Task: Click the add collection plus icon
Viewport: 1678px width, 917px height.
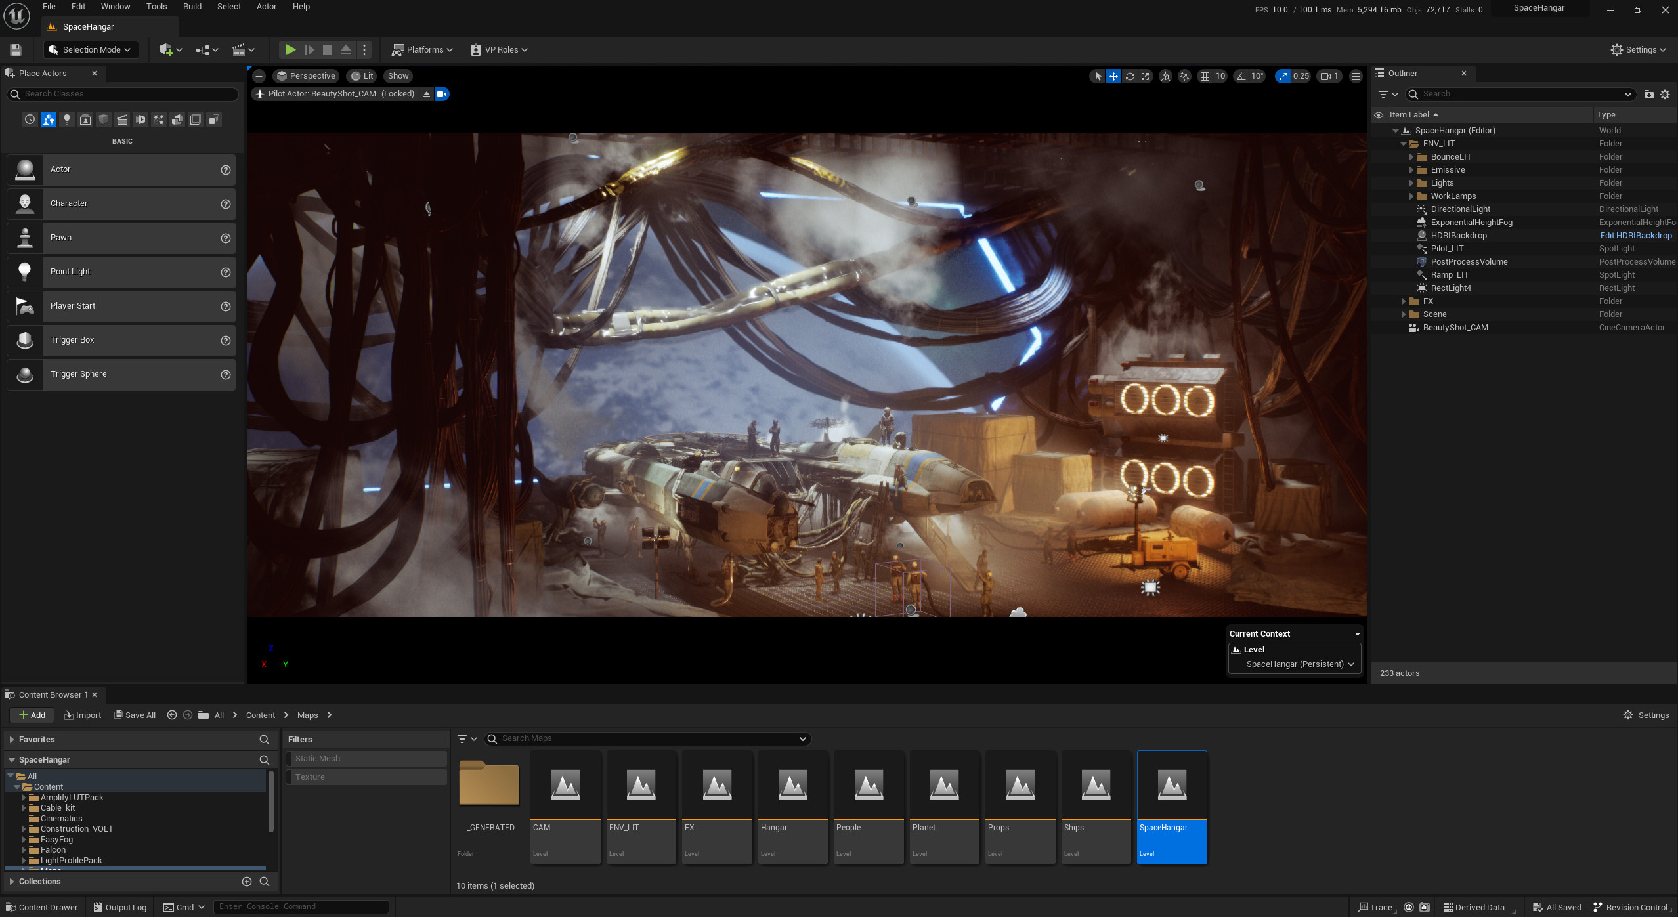Action: point(247,882)
